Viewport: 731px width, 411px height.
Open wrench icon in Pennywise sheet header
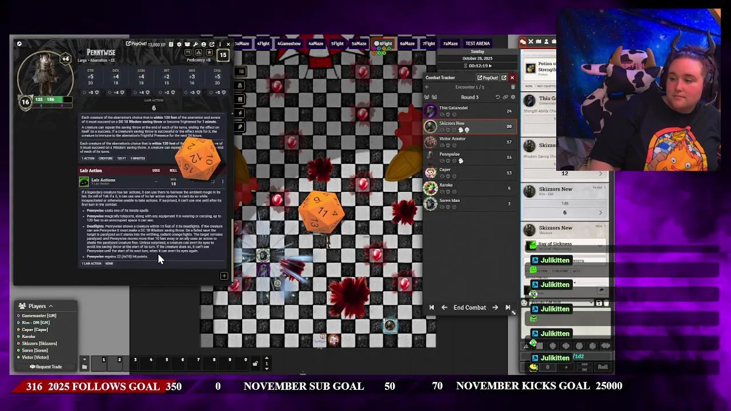195,44
